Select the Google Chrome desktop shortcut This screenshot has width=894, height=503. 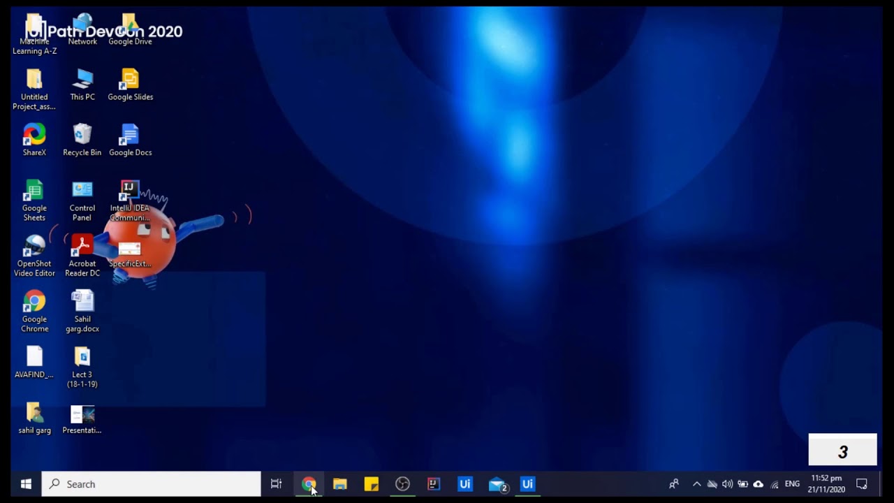(x=34, y=312)
